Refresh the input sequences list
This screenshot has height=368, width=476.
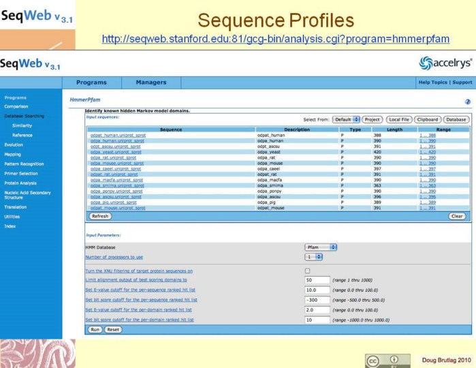pyautogui.click(x=100, y=216)
